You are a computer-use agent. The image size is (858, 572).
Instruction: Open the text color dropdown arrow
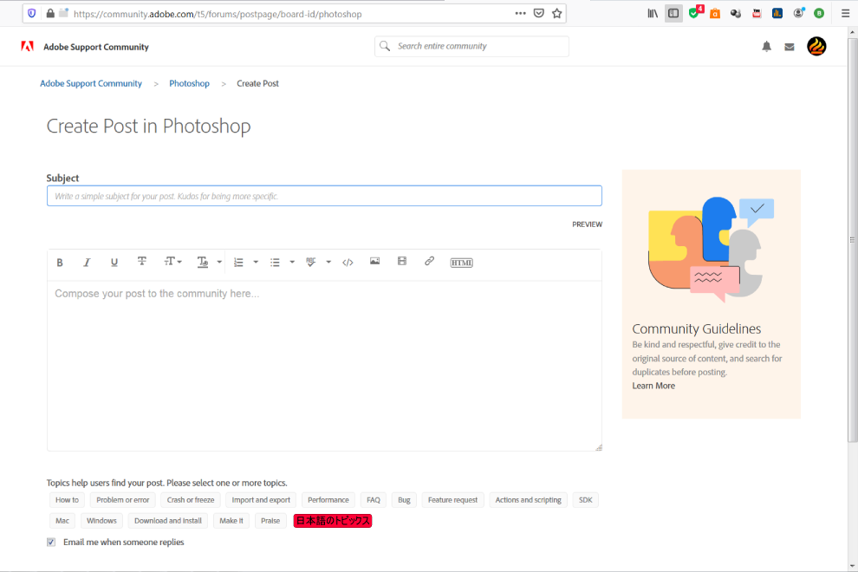click(x=219, y=263)
